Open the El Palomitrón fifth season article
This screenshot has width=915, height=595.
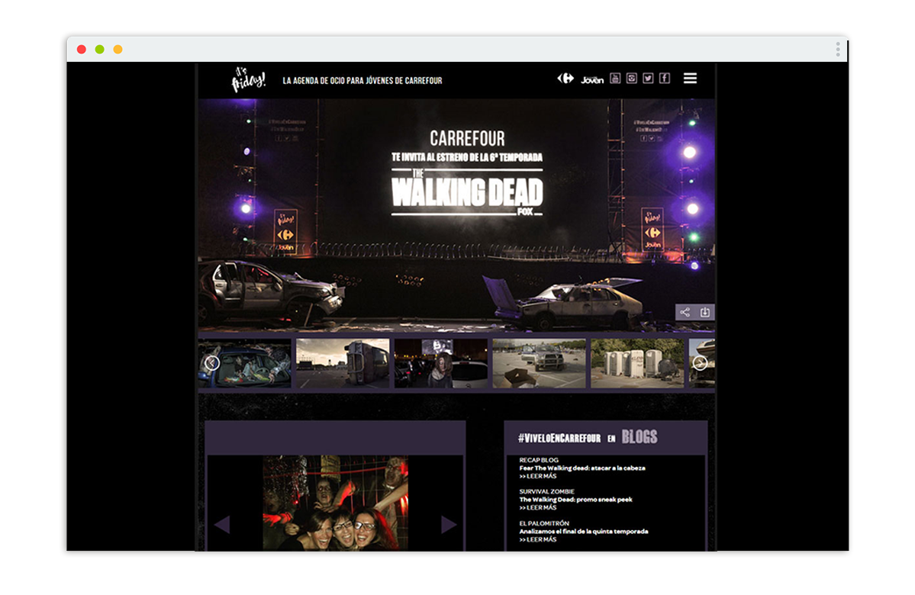tap(583, 532)
